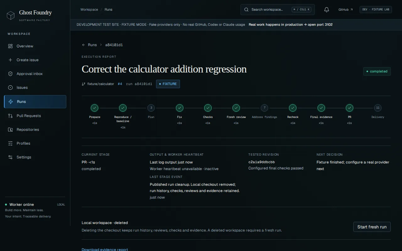Click the Pull Requests branch icon
Screen dimensions: 402x251
coord(10,116)
